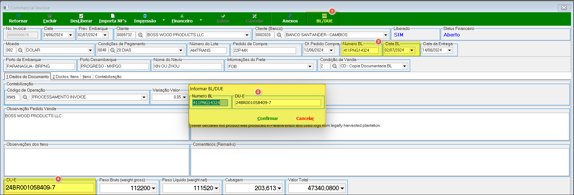
Task: Open the Prev. Embarque date dropdown
Action: coord(105,35)
